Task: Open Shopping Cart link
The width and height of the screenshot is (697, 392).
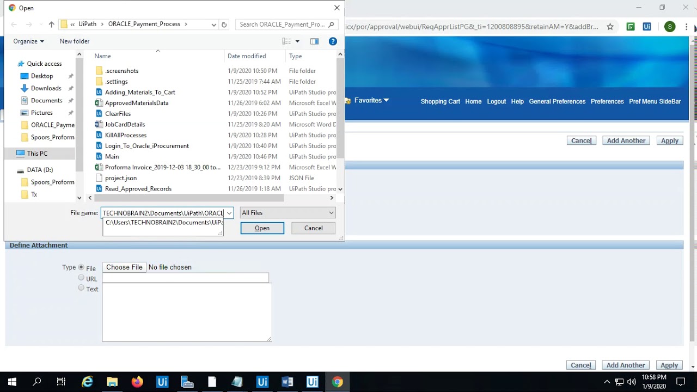Action: pos(440,101)
